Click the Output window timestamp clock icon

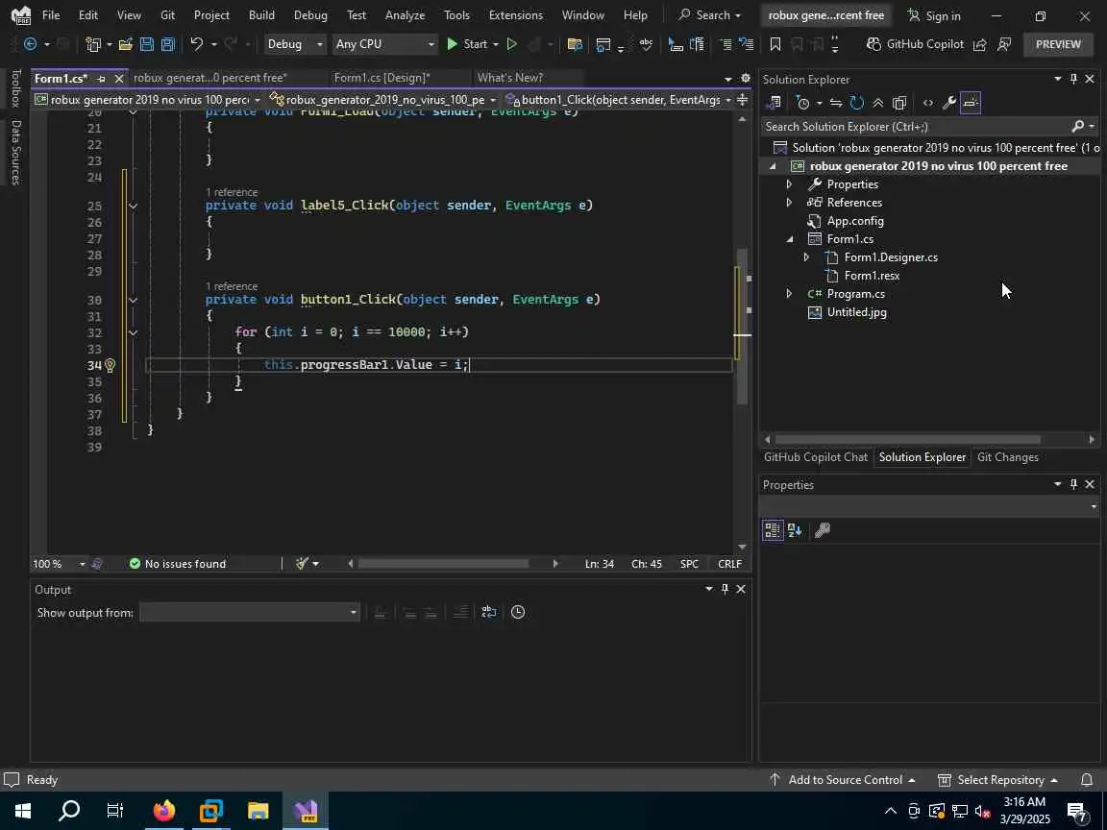(x=518, y=612)
